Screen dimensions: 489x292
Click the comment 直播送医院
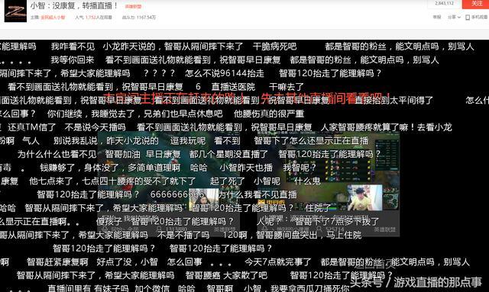click(x=233, y=87)
